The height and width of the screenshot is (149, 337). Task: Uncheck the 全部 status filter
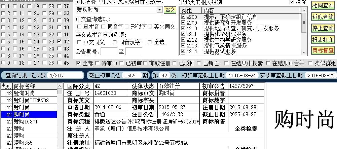pos(78,63)
